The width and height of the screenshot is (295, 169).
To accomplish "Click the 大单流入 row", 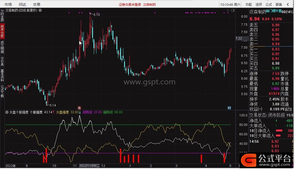I will pos(271,126).
